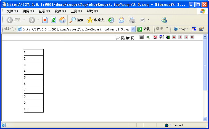This screenshot has height=129, width=209.
Task: Print page using browser printer icon
Action: [x=132, y=20]
